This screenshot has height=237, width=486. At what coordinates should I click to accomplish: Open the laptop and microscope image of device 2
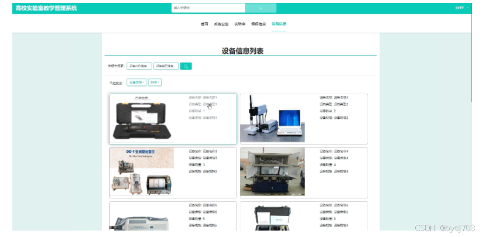272,118
